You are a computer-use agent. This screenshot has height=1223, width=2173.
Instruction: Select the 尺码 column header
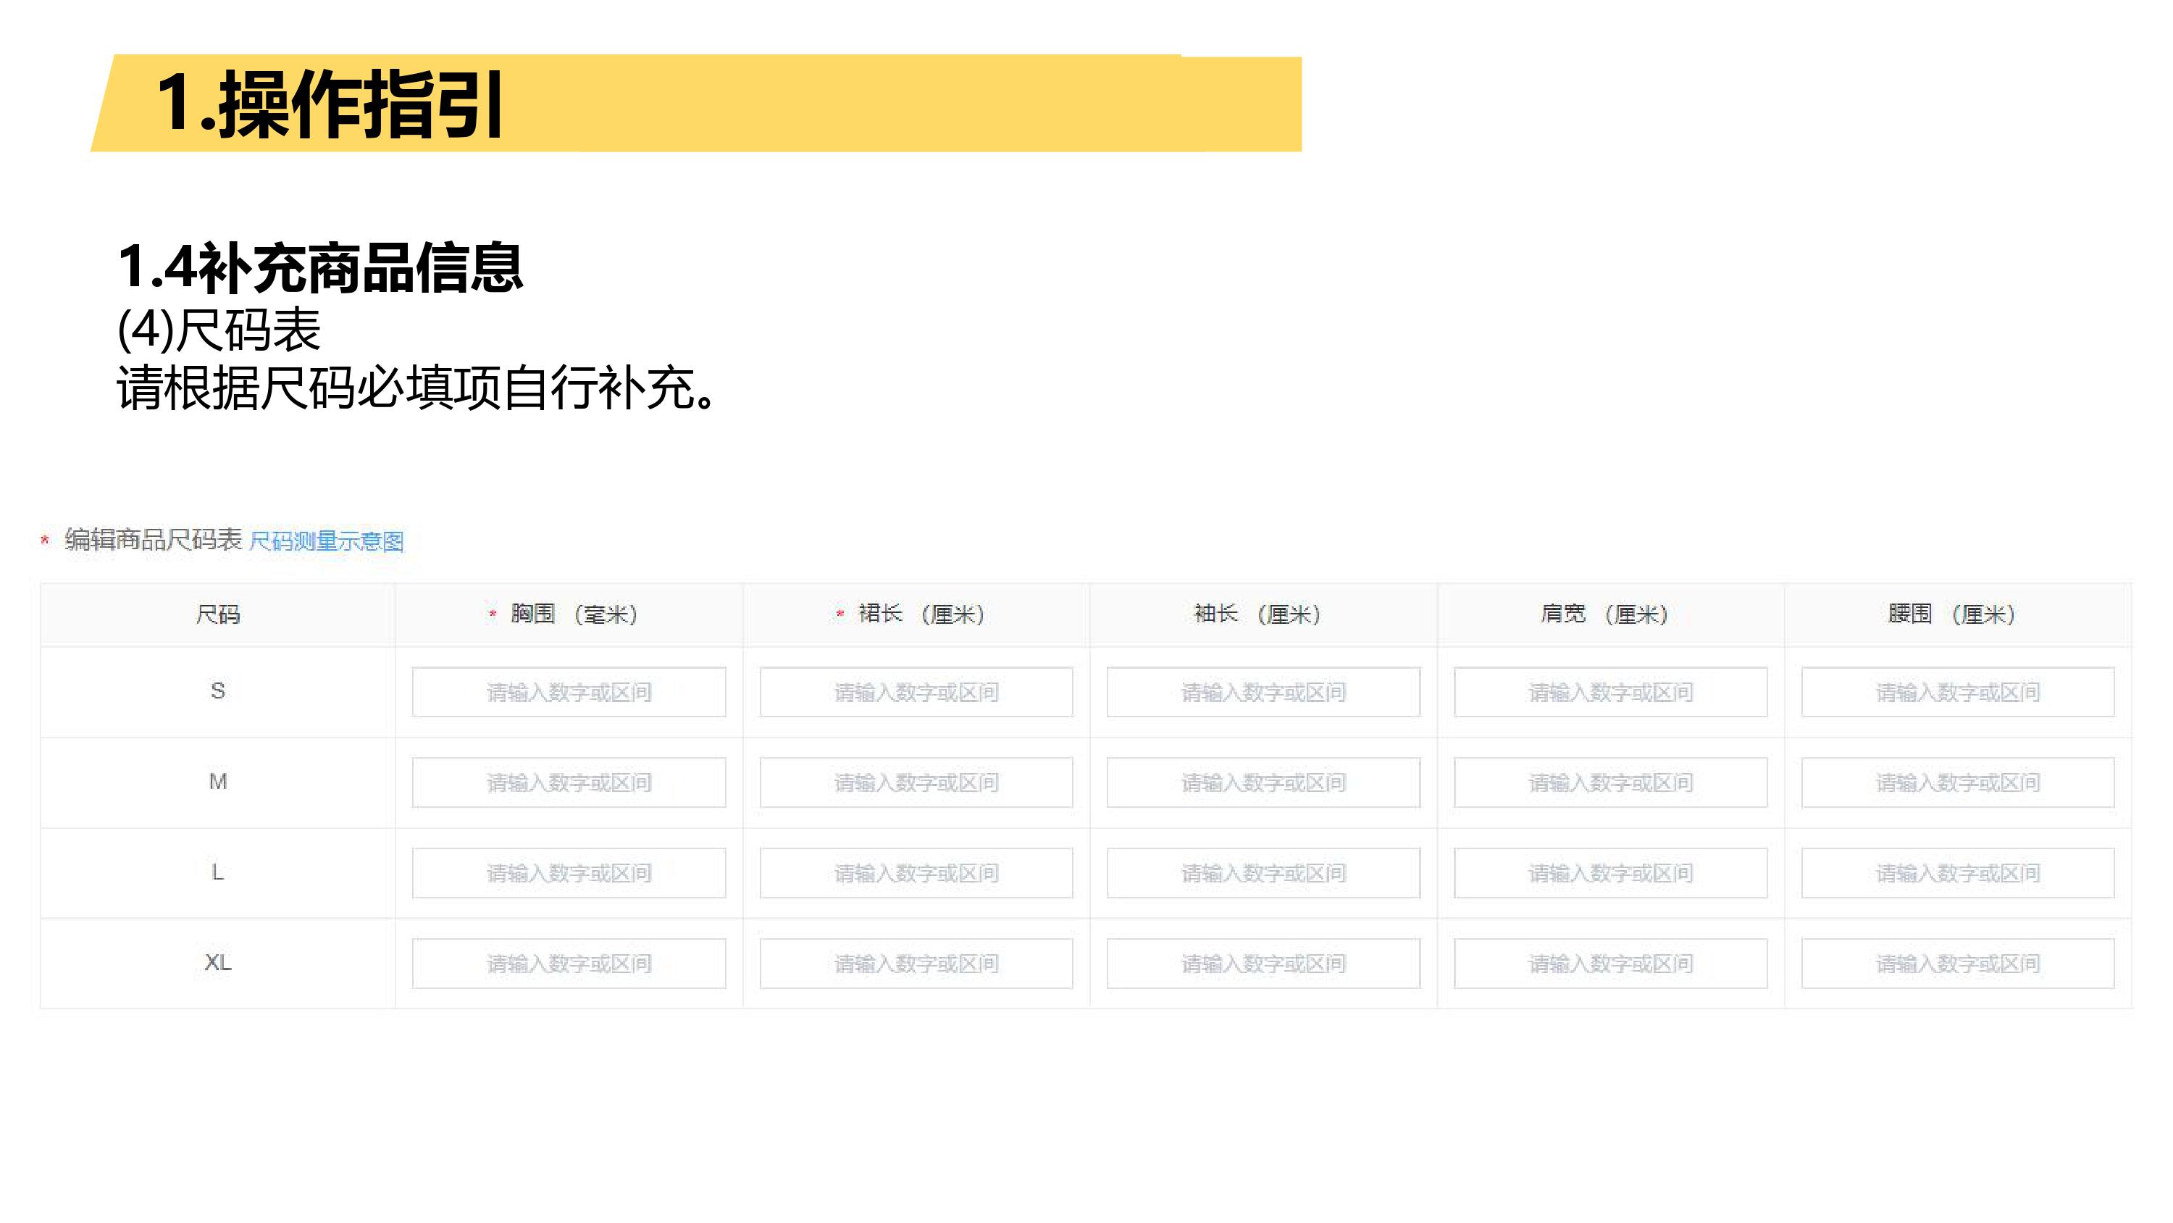(217, 614)
